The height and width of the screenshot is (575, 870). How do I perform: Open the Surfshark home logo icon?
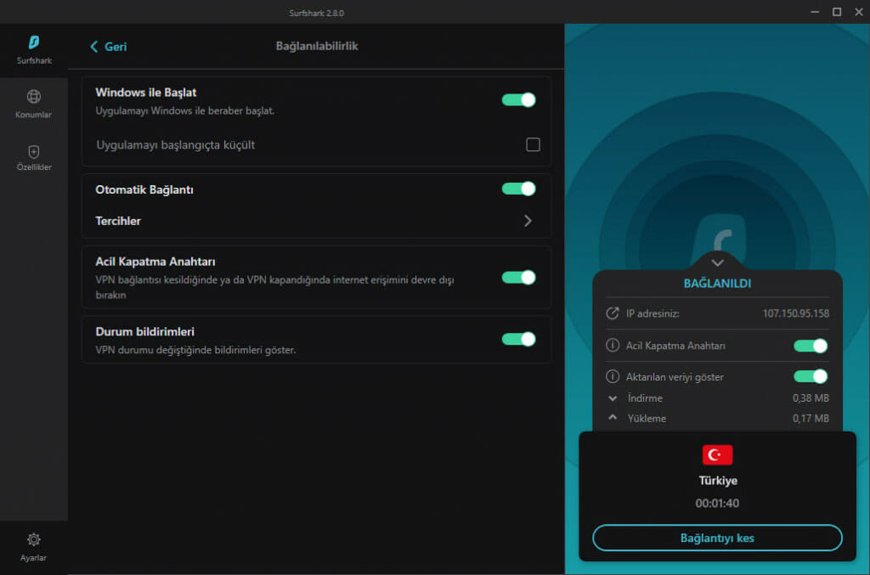(x=34, y=42)
